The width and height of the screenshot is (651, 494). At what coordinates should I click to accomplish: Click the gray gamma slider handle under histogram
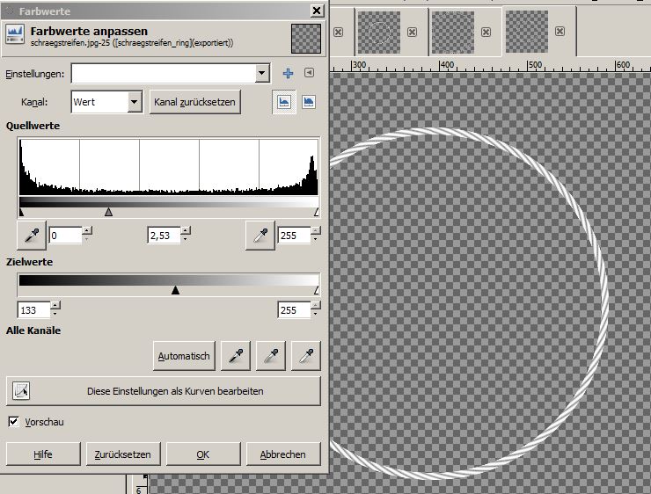coord(108,212)
